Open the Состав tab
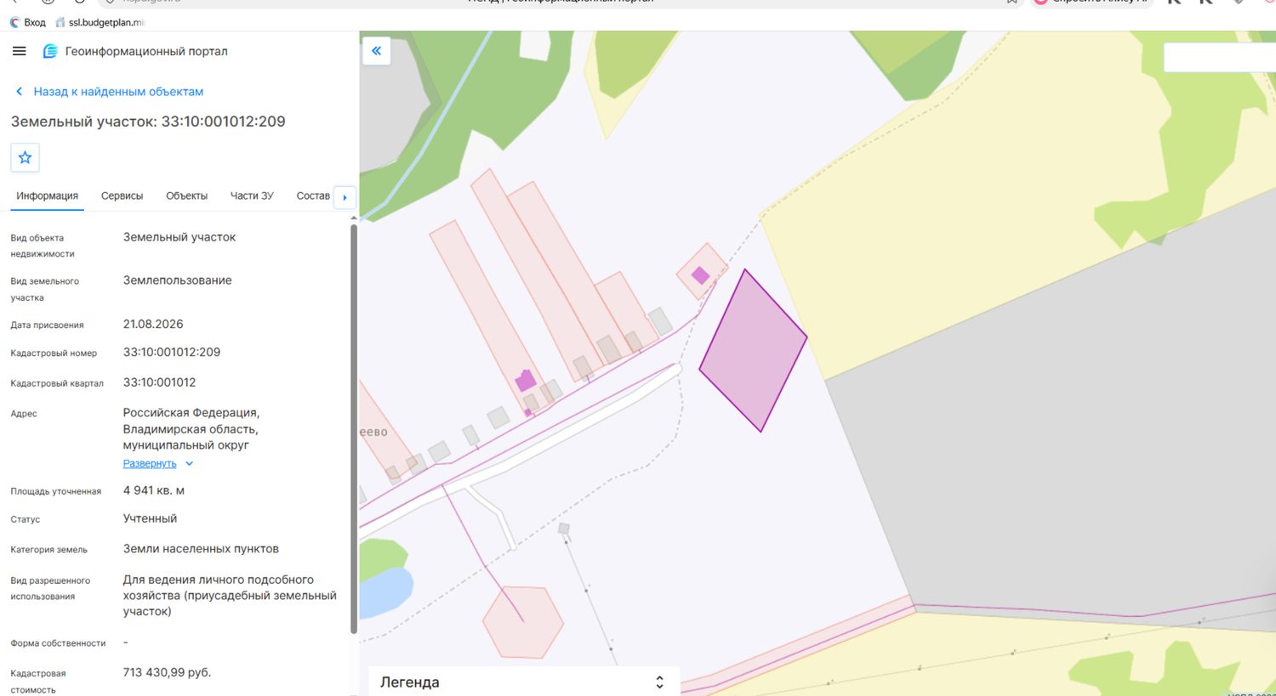The height and width of the screenshot is (696, 1276). point(313,195)
